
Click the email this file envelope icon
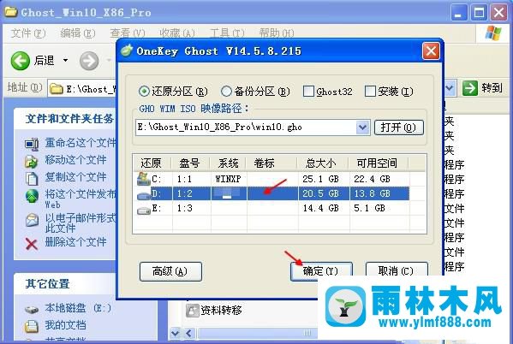[32, 220]
